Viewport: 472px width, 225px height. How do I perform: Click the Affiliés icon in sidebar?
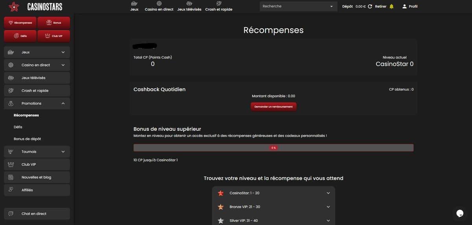tap(11, 190)
